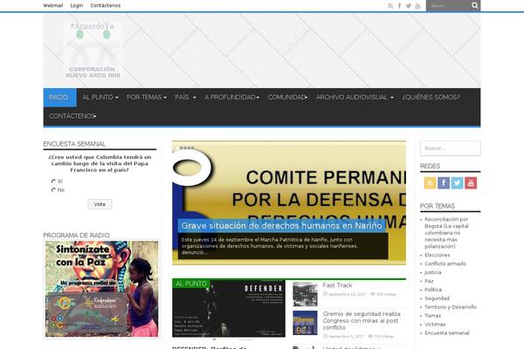Open the Webmail link

click(x=52, y=5)
